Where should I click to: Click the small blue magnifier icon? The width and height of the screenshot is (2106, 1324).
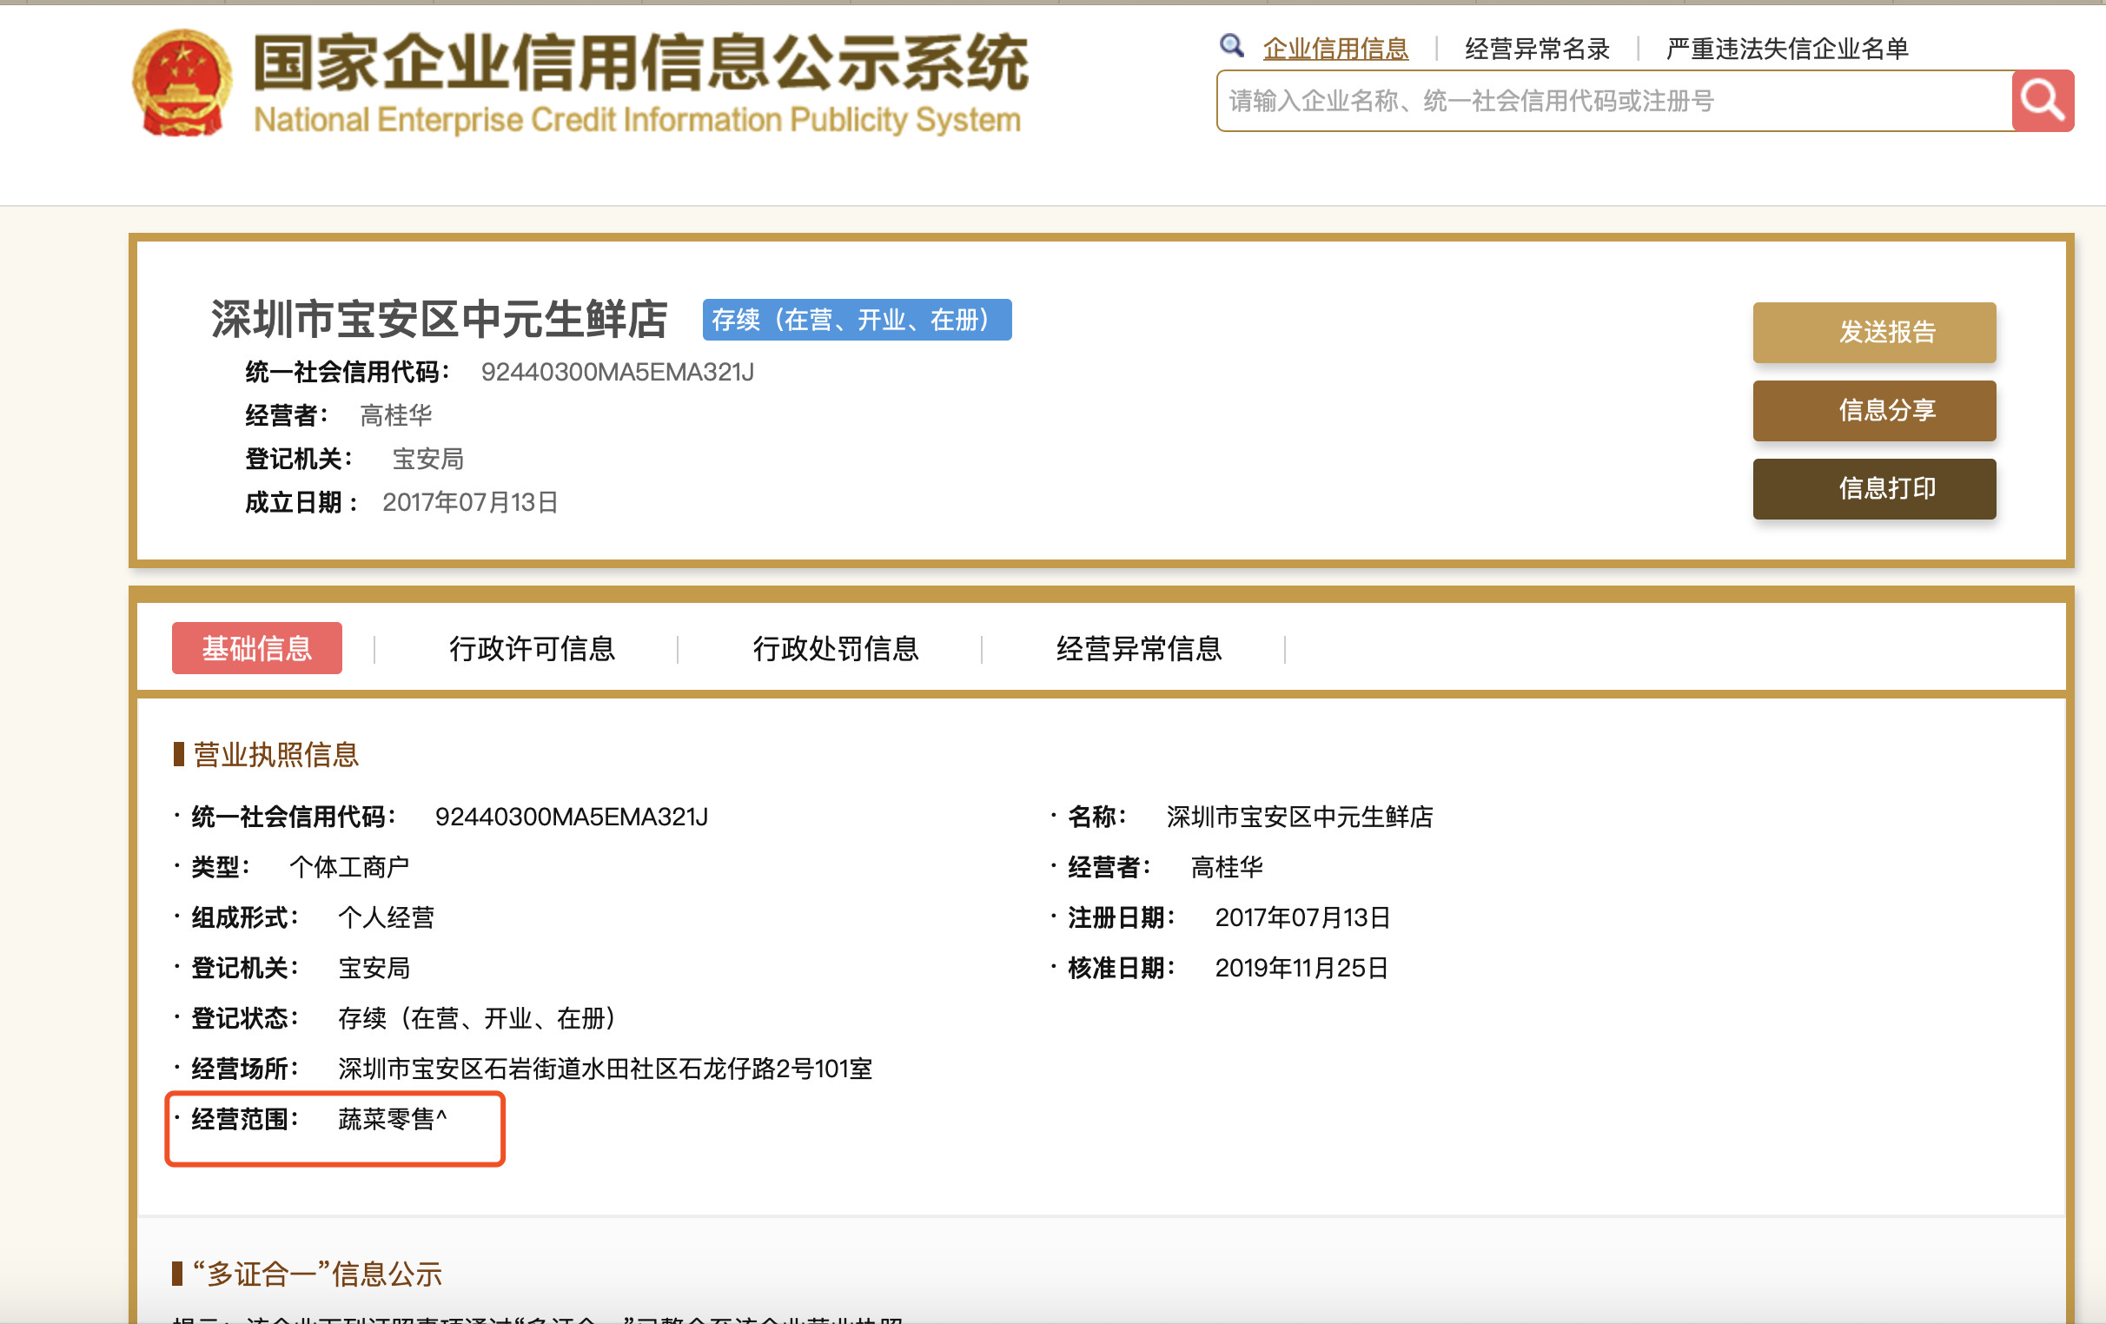click(x=1231, y=45)
